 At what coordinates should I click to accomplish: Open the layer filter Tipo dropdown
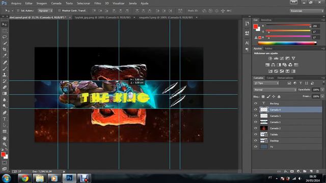coord(266,83)
